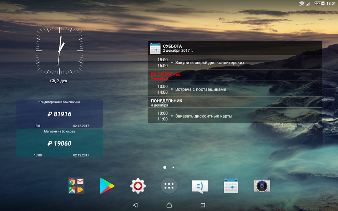338x211 pixels.
Task: Tap the Back navigation button
Action: [135, 205]
